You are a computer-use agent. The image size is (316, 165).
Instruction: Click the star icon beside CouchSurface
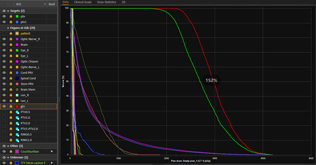pyautogui.click(x=52, y=151)
